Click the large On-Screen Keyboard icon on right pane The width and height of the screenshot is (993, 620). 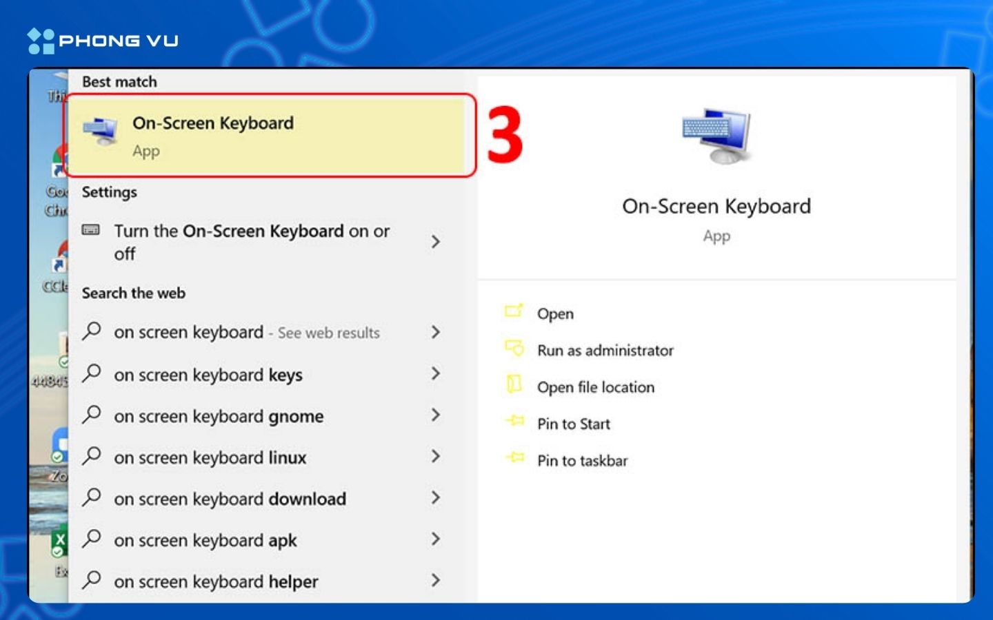coord(716,134)
